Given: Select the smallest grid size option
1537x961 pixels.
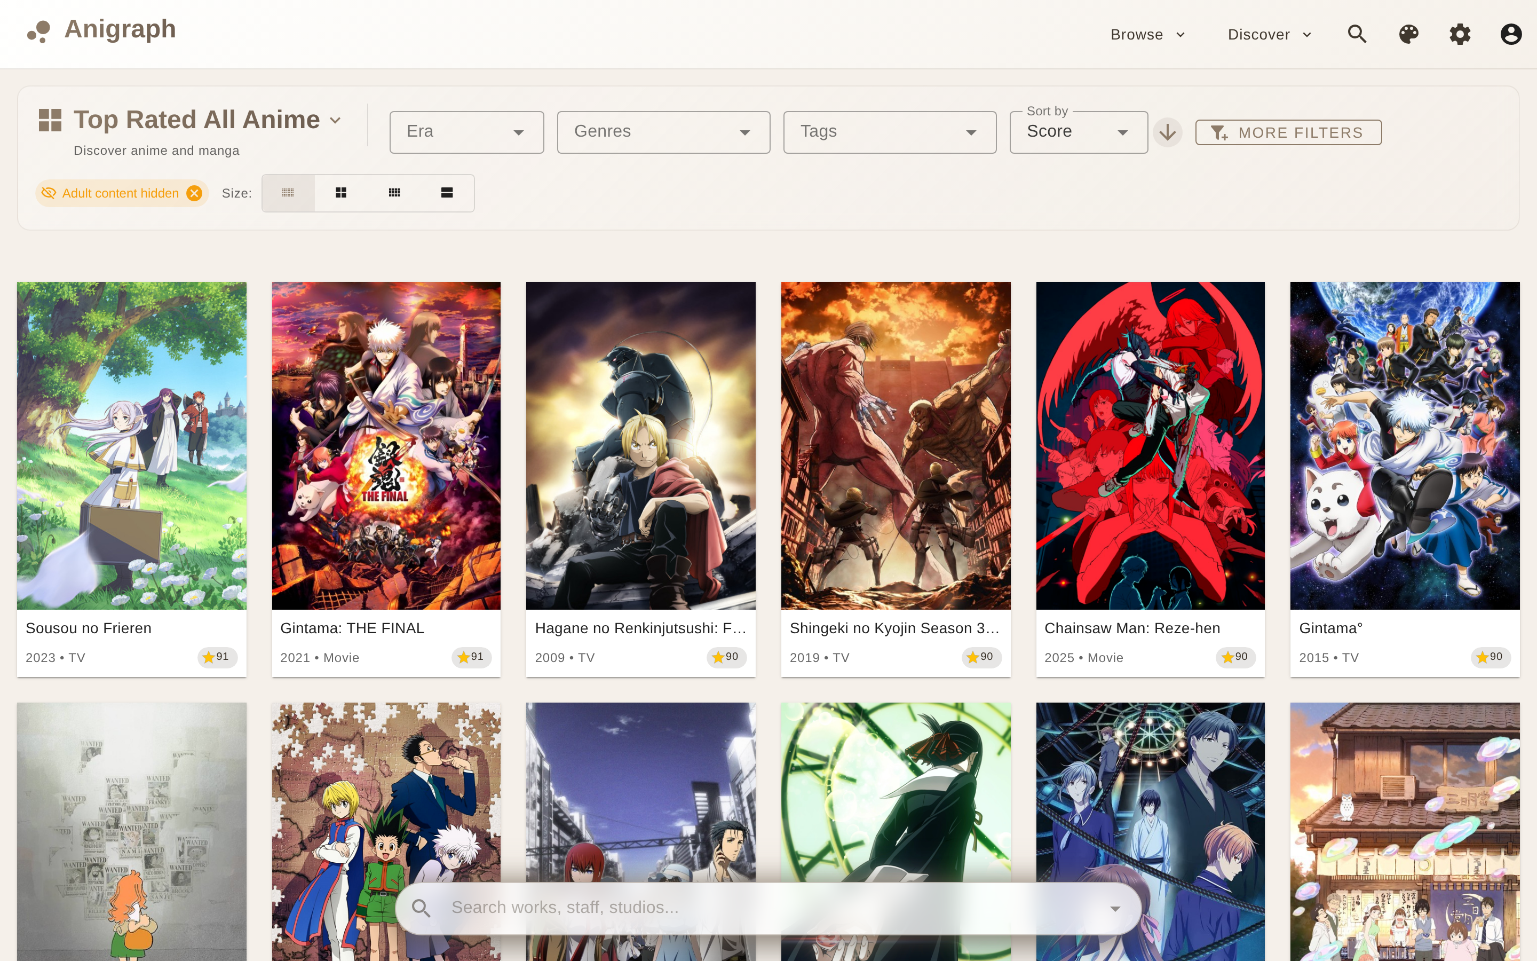Looking at the screenshot, I should tap(288, 193).
